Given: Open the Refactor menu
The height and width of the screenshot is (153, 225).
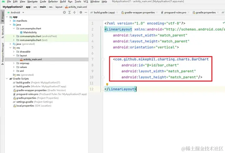Looking at the screenshot, I should [x=53, y=2].
